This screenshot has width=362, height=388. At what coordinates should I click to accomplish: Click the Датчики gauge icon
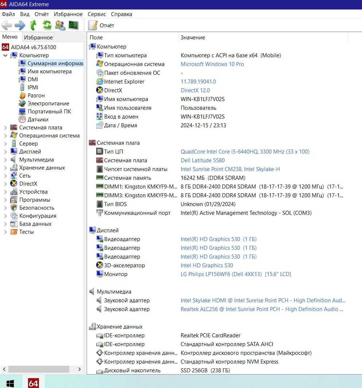pos(22,119)
